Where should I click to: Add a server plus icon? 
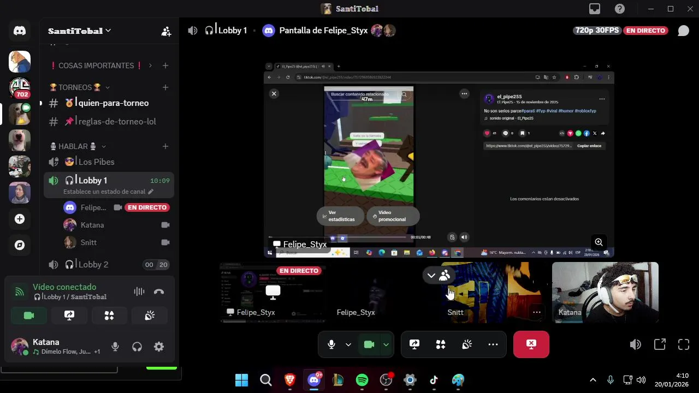pyautogui.click(x=20, y=219)
